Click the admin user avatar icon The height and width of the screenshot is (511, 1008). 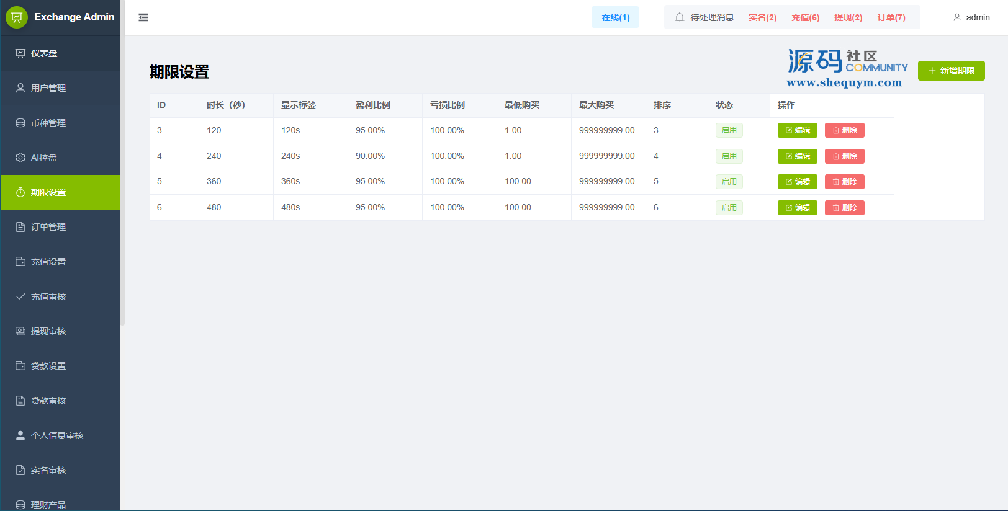tap(957, 17)
